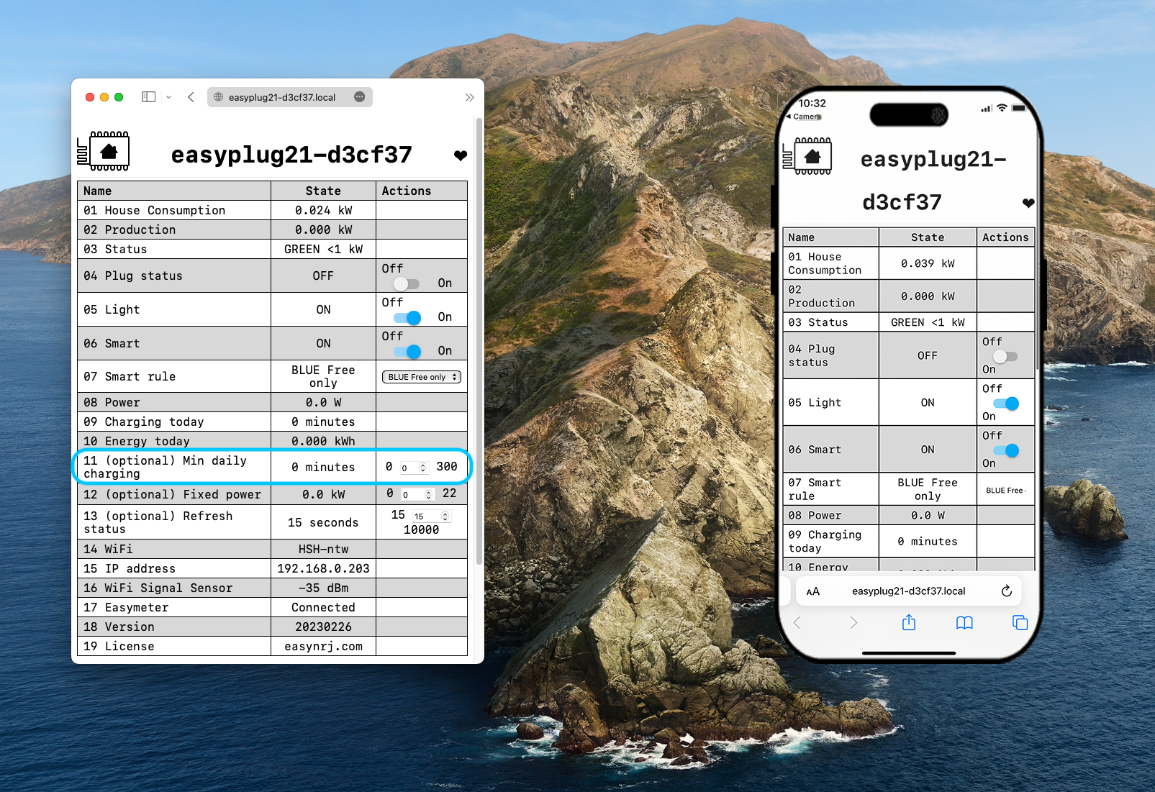
Task: Go back using Safari back arrow
Action: (x=191, y=97)
